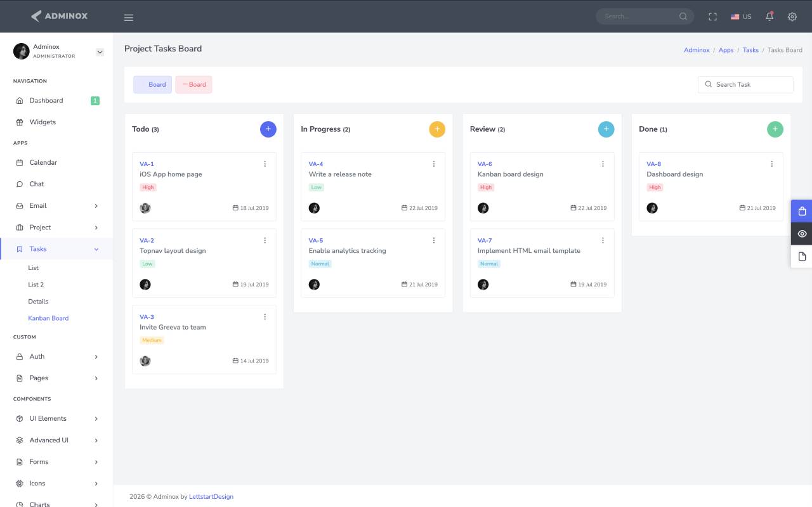Add a task to In Progress column

click(x=437, y=129)
